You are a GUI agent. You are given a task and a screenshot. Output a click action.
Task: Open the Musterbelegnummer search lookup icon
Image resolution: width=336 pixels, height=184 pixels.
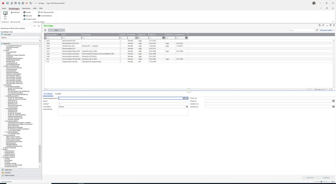(184, 98)
